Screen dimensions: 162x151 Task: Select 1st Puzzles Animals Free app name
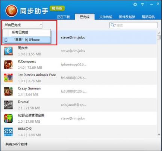coord(37,75)
